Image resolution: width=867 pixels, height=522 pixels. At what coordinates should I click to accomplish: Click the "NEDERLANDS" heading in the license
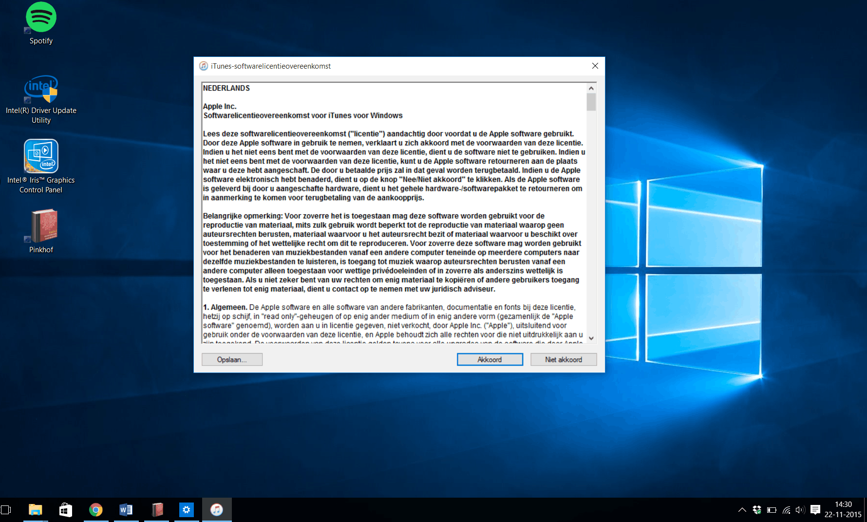coord(226,88)
